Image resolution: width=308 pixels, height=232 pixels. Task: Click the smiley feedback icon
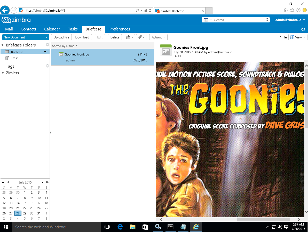305,10
